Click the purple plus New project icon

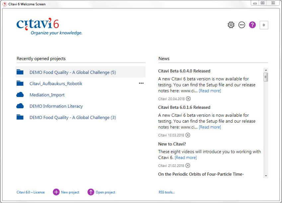point(56,192)
